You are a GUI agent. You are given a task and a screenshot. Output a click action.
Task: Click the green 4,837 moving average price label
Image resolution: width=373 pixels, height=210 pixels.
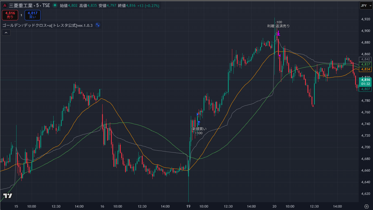click(x=365, y=64)
